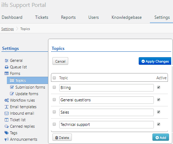Click the Topics breadcrumb text
This screenshot has width=173, height=144.
(x=25, y=29)
